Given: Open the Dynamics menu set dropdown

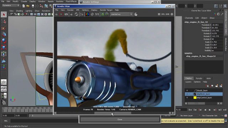Looking at the screenshot, I should click(11, 5).
